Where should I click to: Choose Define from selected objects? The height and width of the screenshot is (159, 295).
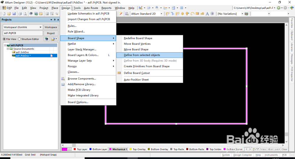150,55
